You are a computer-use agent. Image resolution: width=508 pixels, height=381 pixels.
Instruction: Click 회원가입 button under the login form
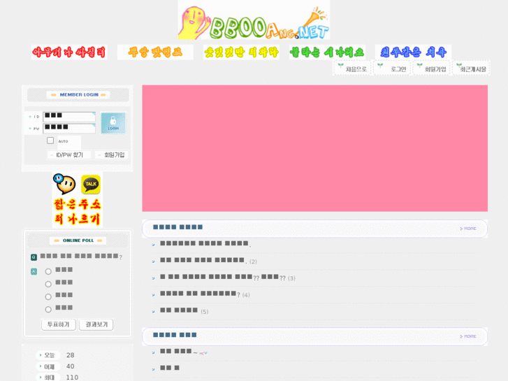point(111,155)
